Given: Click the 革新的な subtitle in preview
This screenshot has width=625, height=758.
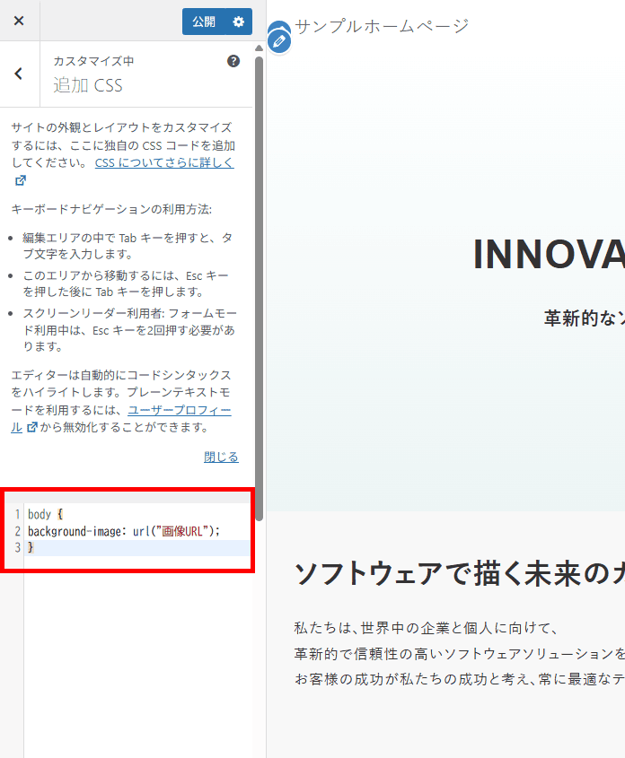Looking at the screenshot, I should pos(585,318).
